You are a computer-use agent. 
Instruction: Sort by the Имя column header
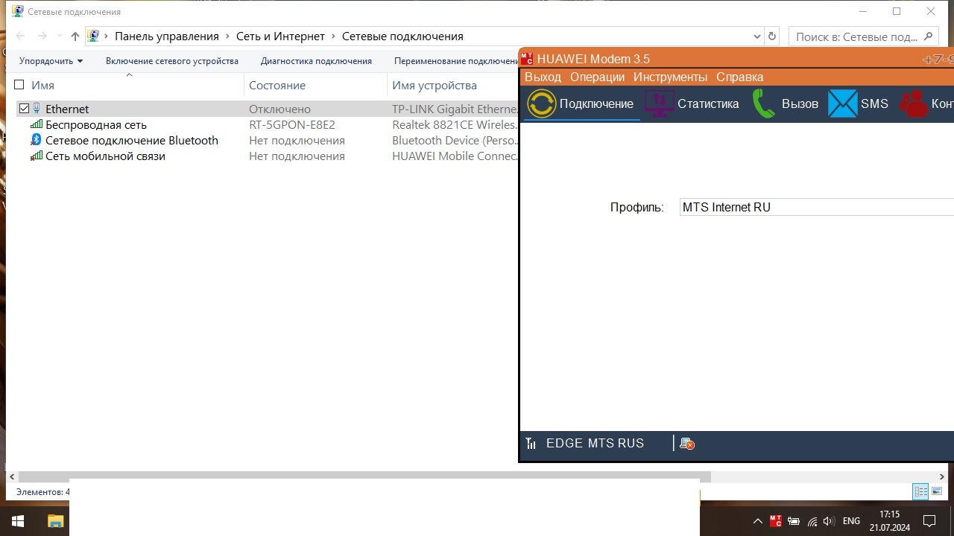click(42, 85)
